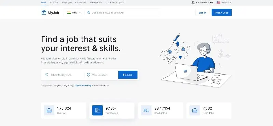Click the heading Find a job that suits
This screenshot has height=126, width=273.
79,39
